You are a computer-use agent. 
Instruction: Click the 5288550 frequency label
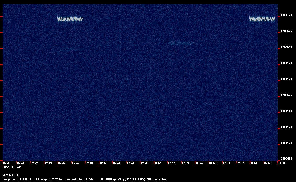(x=286, y=111)
